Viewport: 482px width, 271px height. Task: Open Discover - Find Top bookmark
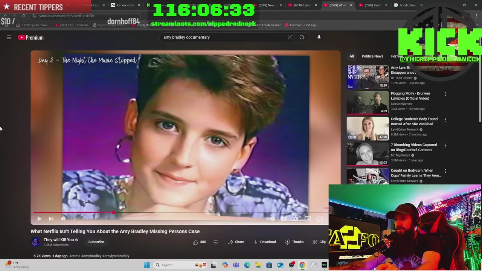(301, 25)
